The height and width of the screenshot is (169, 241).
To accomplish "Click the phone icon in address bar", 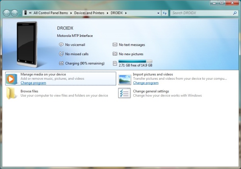I will (25, 13).
